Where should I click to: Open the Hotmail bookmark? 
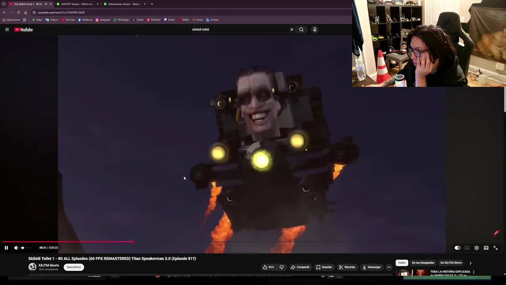point(212,20)
